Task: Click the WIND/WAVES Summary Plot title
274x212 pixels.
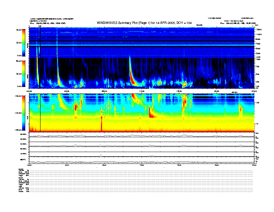Action: point(144,23)
